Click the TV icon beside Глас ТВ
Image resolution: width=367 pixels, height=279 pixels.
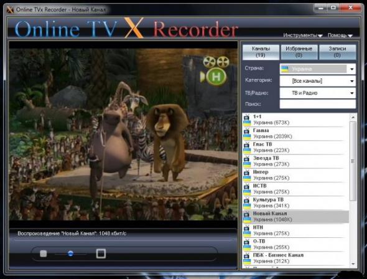pyautogui.click(x=247, y=144)
